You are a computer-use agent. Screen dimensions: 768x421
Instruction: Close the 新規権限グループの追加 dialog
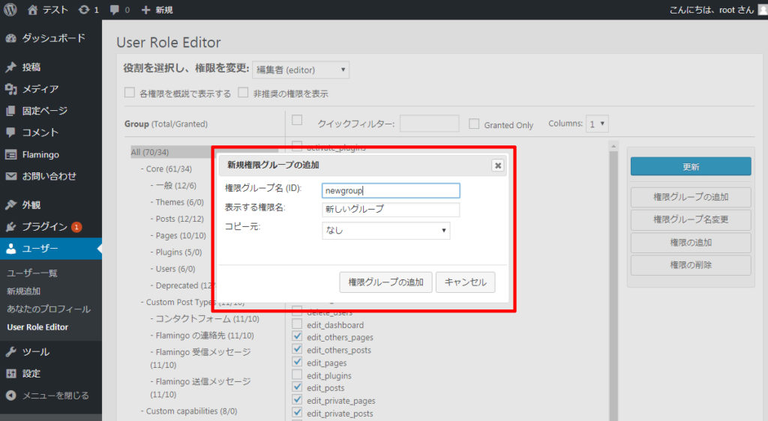click(x=497, y=166)
